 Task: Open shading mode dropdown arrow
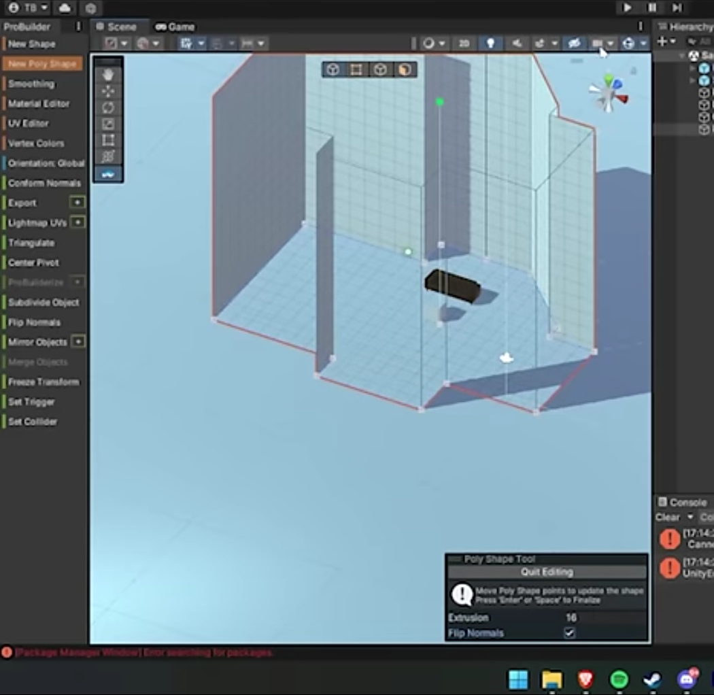pos(124,44)
